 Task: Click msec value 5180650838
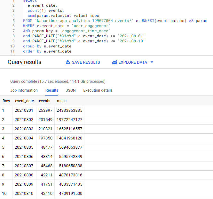[71, 166]
